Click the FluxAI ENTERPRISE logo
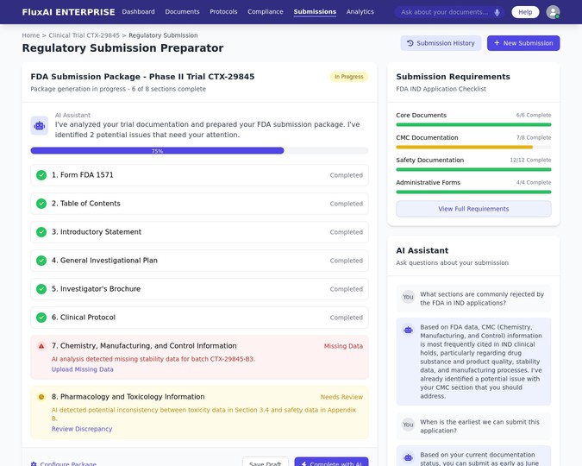This screenshot has width=582, height=466. coord(69,12)
